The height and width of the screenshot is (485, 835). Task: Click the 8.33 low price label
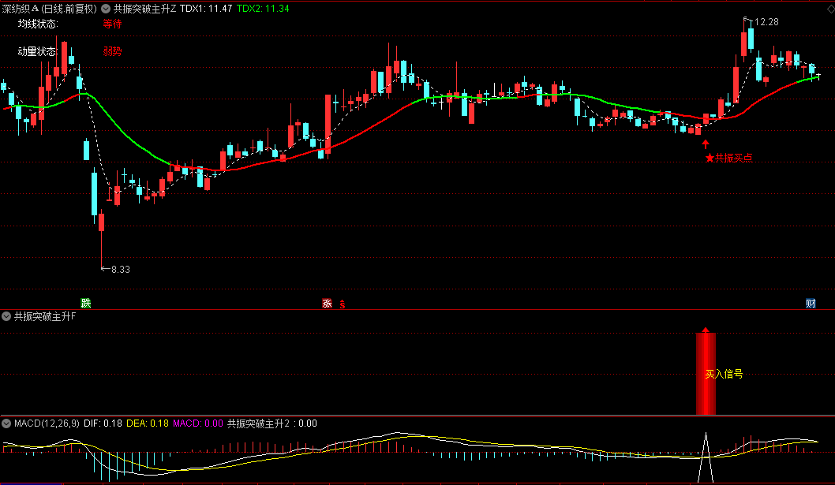point(121,270)
